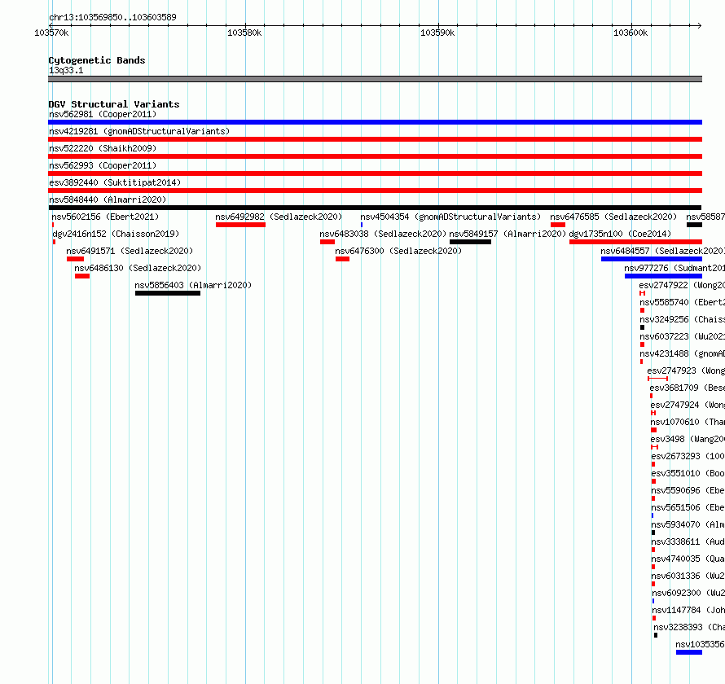
Task: Click esv2673293 variant label
Action: [x=688, y=456]
